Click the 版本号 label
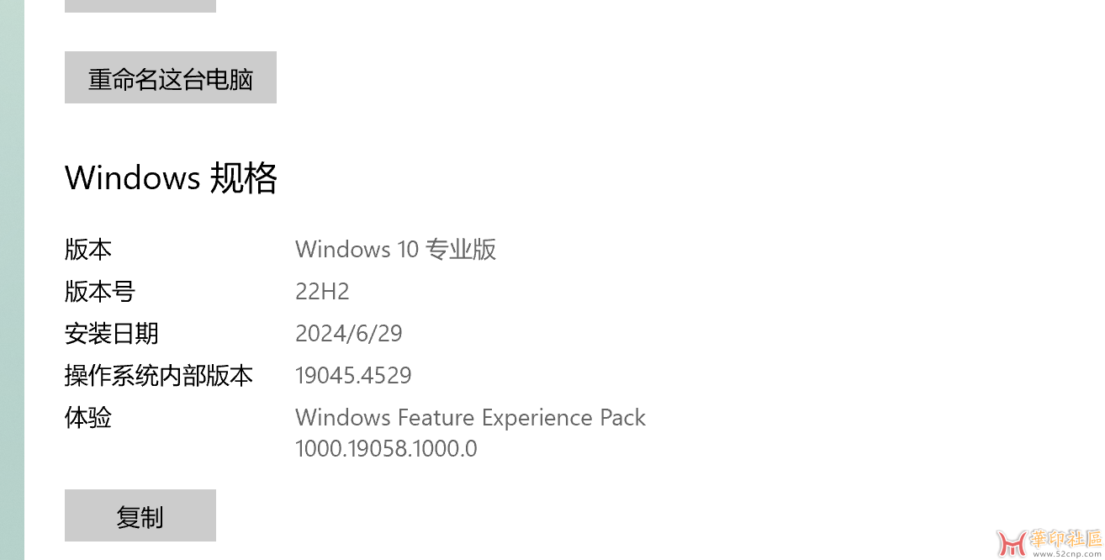Screen dimensions: 1105x560 click(x=100, y=292)
